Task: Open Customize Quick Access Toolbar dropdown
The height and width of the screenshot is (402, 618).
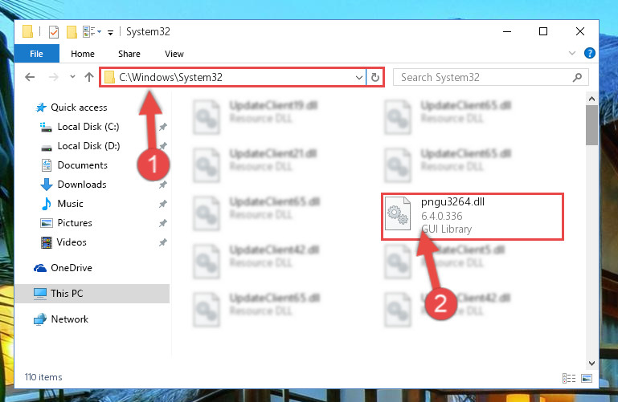Action: tap(111, 33)
